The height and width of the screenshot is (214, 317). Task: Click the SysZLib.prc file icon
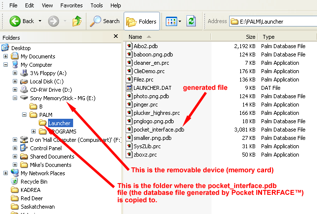coord(129,146)
